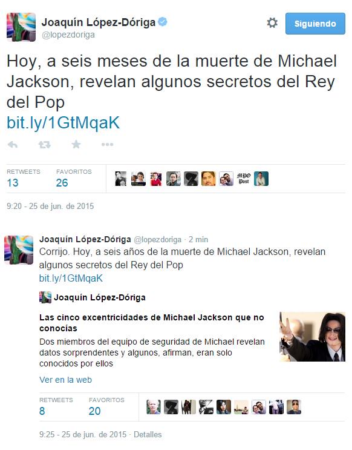Click Ver en la web link
This screenshot has width=352, height=450.
coord(66,380)
